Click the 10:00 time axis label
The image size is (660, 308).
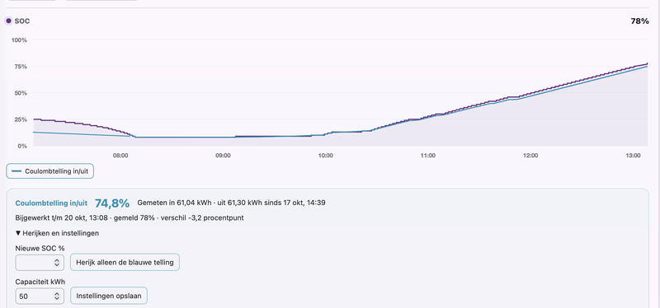tap(325, 156)
